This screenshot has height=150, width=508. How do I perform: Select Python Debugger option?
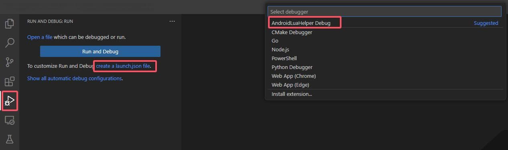pyautogui.click(x=385, y=67)
